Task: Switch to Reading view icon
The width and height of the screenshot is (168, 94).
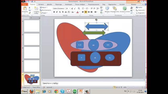Action: [119, 87]
